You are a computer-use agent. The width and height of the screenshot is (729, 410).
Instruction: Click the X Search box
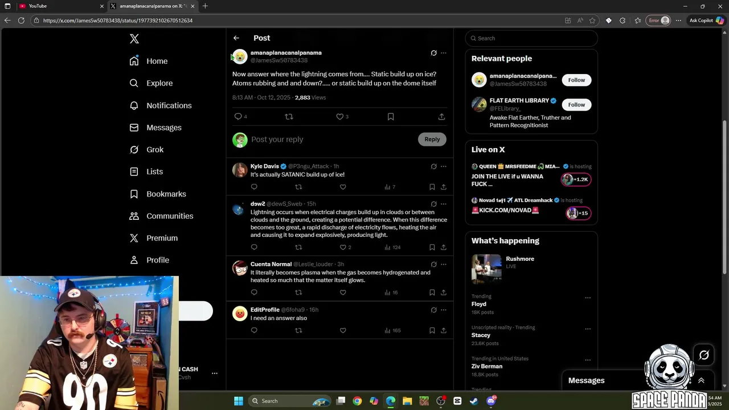click(531, 38)
